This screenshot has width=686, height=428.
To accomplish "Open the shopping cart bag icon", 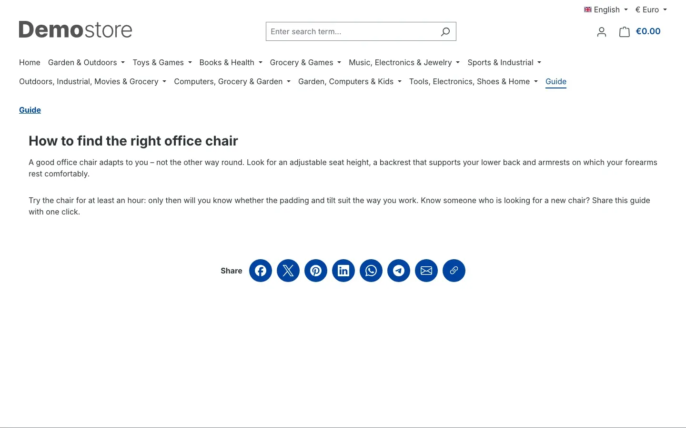I will pos(624,31).
